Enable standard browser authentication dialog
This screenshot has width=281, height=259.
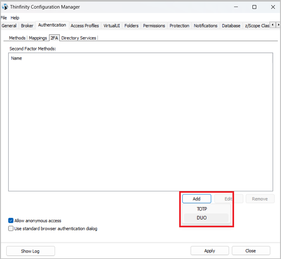[11, 228]
